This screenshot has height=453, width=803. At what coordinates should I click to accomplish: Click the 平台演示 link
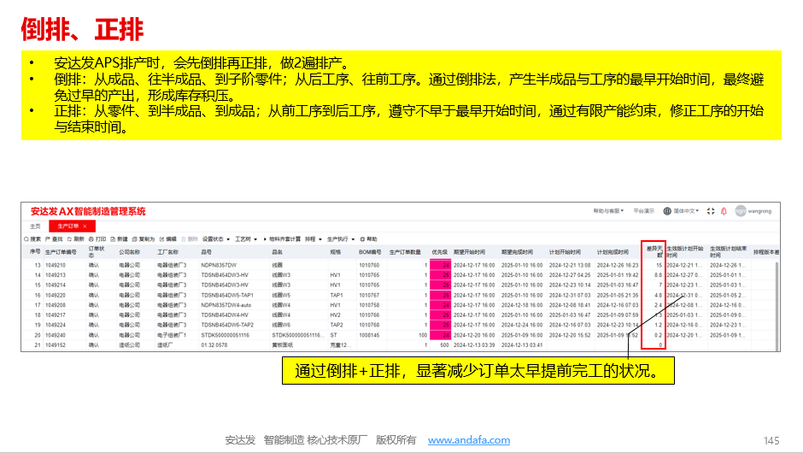point(644,211)
